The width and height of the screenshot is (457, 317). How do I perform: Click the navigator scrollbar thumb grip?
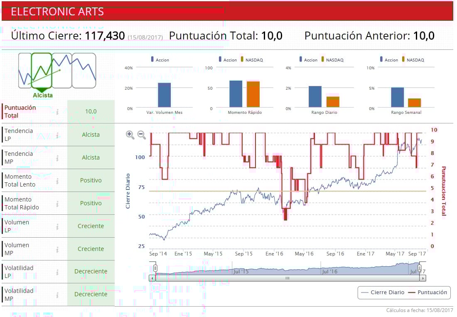tap(287, 278)
